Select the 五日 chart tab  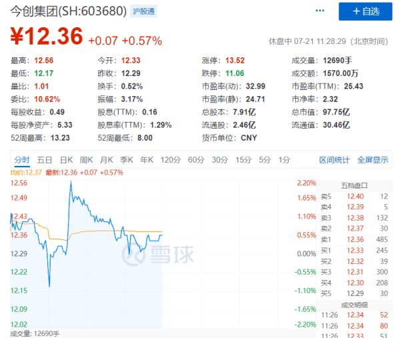[x=45, y=159]
